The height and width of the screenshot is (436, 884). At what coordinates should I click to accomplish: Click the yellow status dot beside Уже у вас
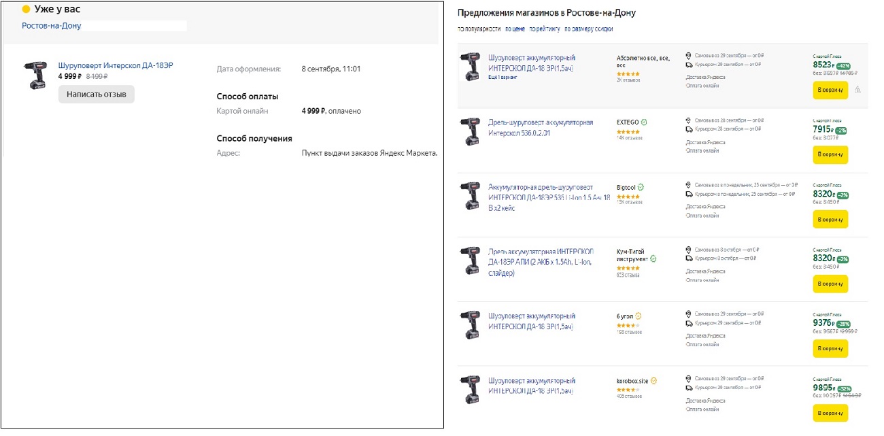pyautogui.click(x=27, y=10)
